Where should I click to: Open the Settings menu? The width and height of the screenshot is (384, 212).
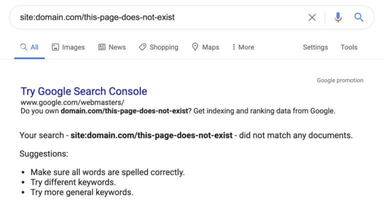pyautogui.click(x=315, y=47)
